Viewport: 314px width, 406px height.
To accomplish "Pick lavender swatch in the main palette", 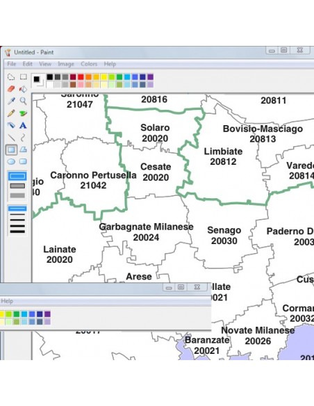I will 150,84.
